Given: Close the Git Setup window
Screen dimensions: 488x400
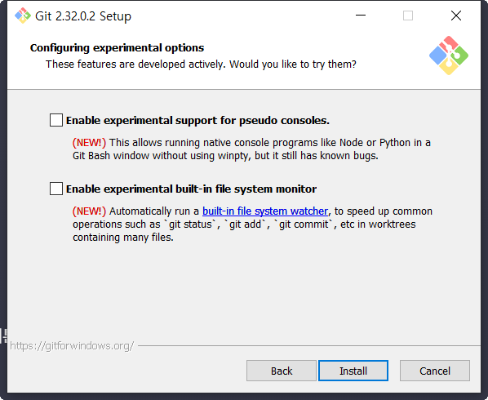Looking at the screenshot, I should pyautogui.click(x=456, y=16).
